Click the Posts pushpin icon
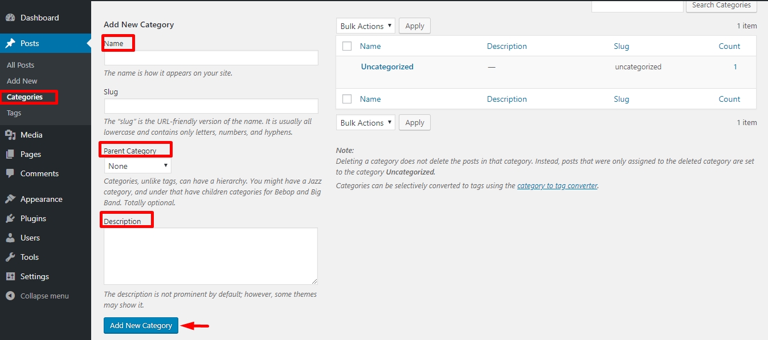768x340 pixels. 10,43
